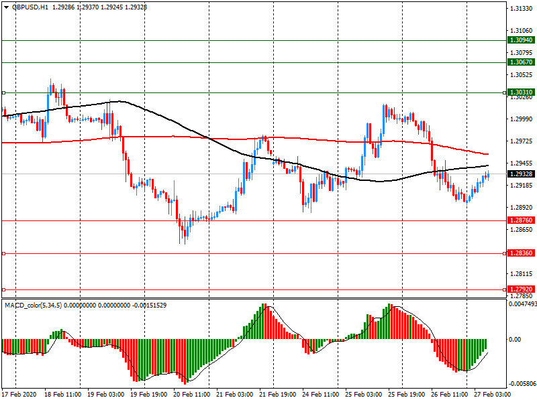
Task: Select the 1.30670 green price label
Action: point(521,62)
